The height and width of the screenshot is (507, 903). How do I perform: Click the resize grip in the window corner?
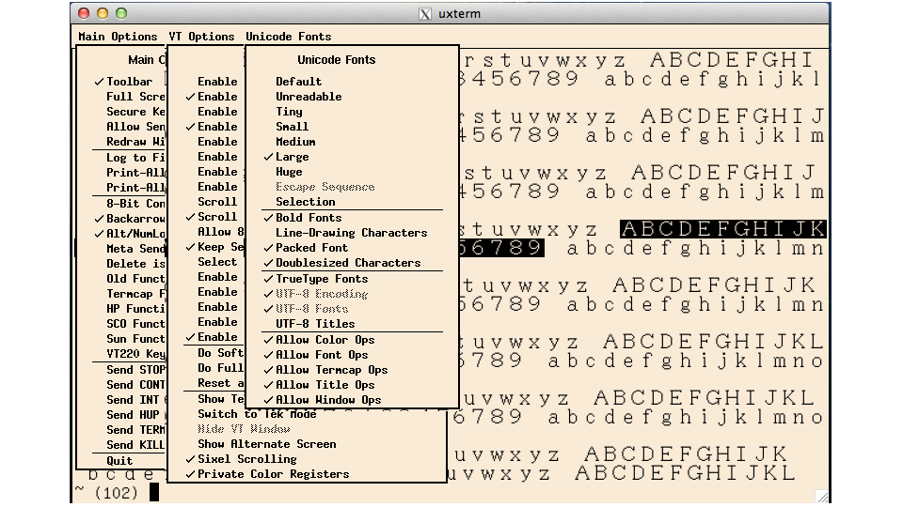(821, 496)
